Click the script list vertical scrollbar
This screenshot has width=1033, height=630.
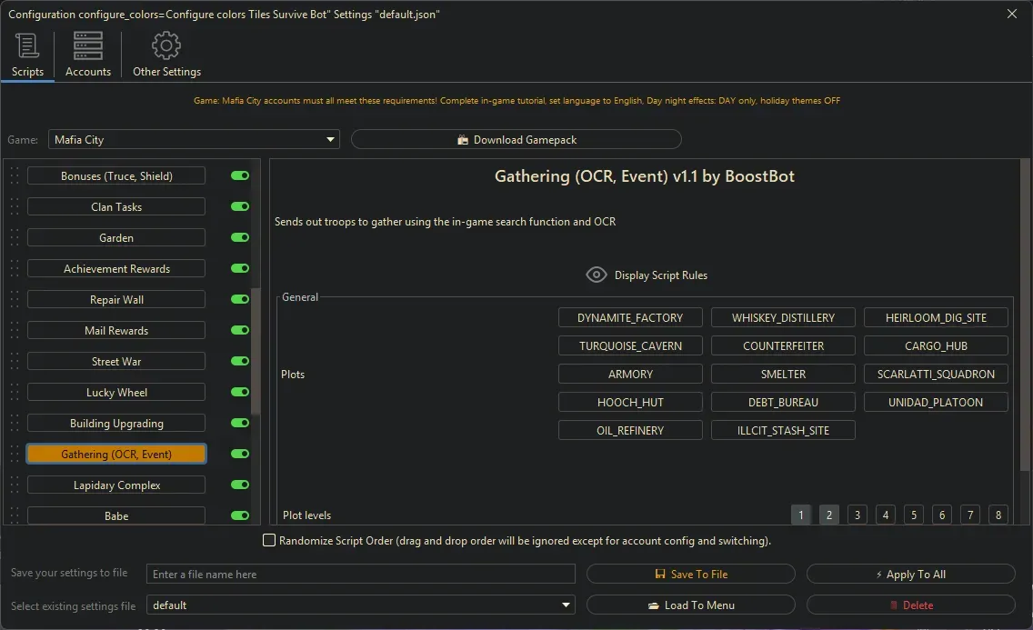coord(256,350)
